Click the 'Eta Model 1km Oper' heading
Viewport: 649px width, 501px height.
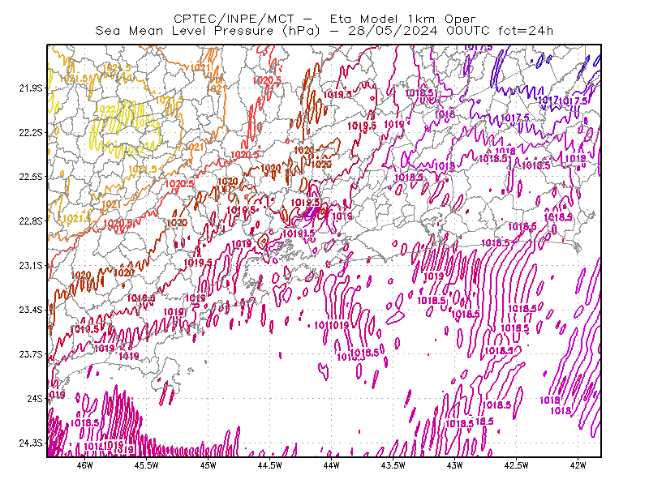pos(402,19)
